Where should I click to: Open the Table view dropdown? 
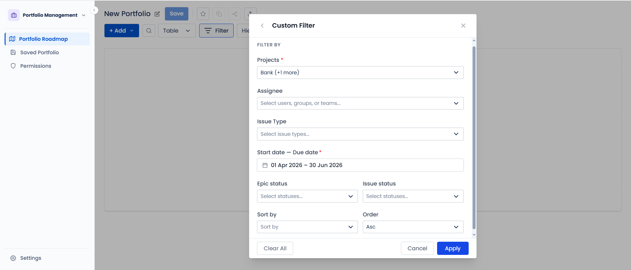coord(177,31)
